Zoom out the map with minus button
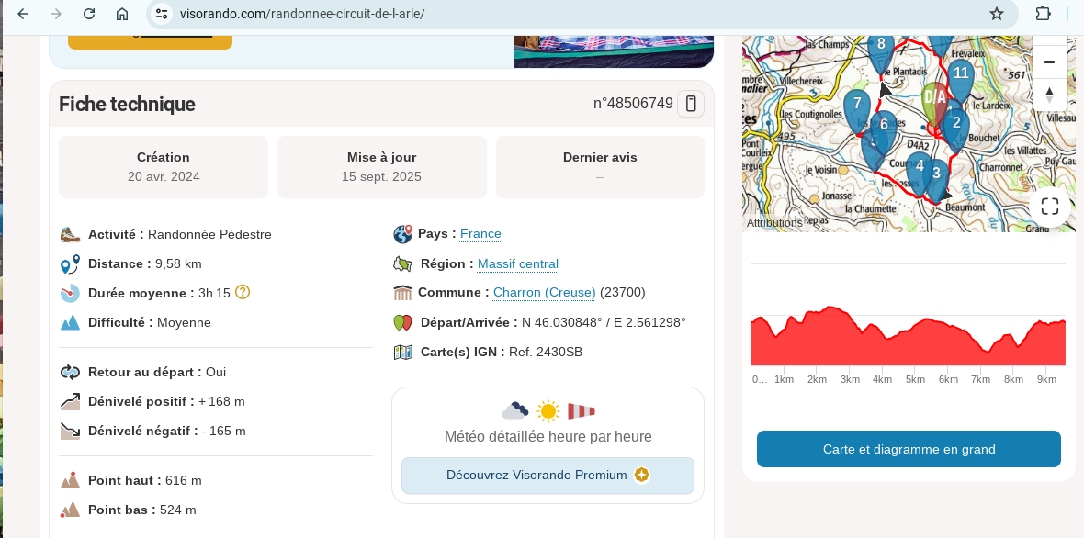The image size is (1084, 538). [x=1049, y=62]
